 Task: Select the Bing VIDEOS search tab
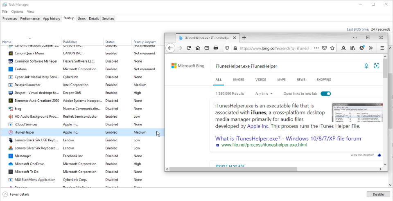[261, 80]
